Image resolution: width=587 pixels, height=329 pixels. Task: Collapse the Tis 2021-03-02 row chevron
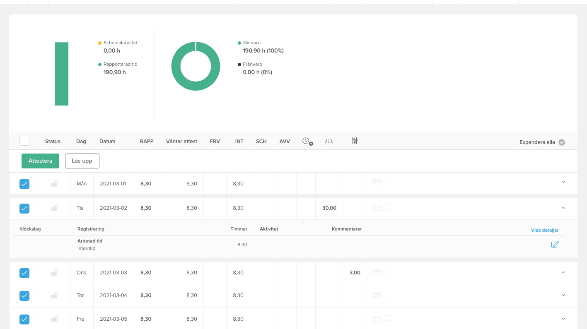pyautogui.click(x=563, y=208)
